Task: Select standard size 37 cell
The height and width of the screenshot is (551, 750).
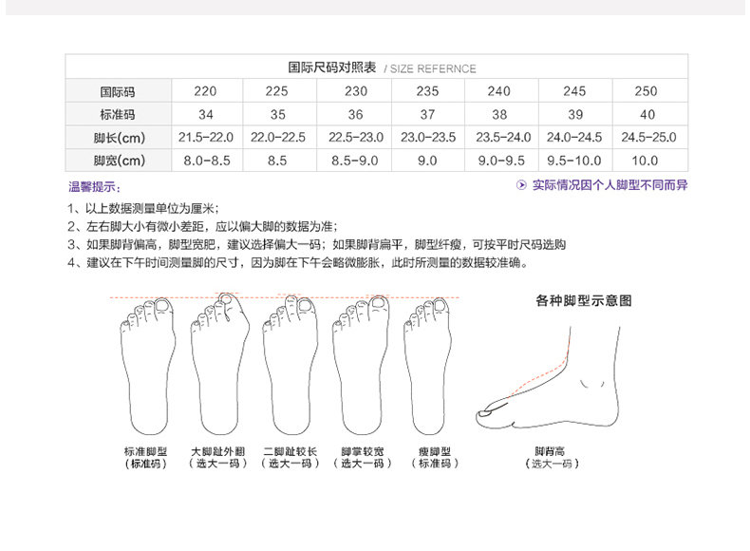Action: click(427, 114)
